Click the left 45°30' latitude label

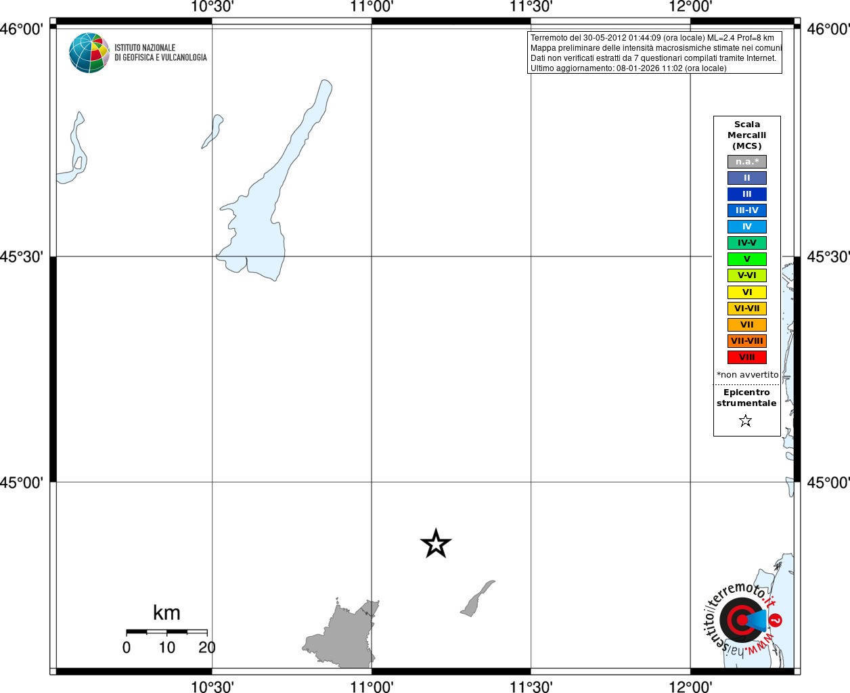pyautogui.click(x=22, y=257)
